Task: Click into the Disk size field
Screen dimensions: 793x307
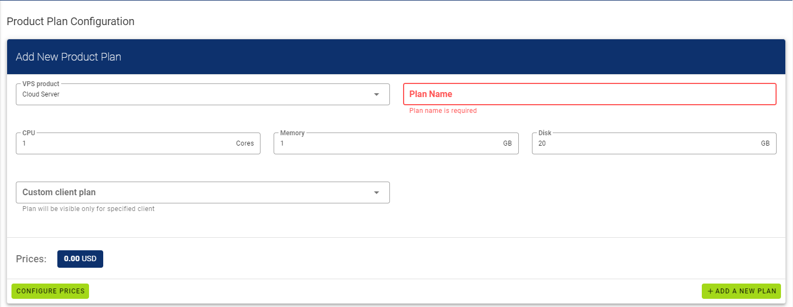Action: [x=644, y=143]
